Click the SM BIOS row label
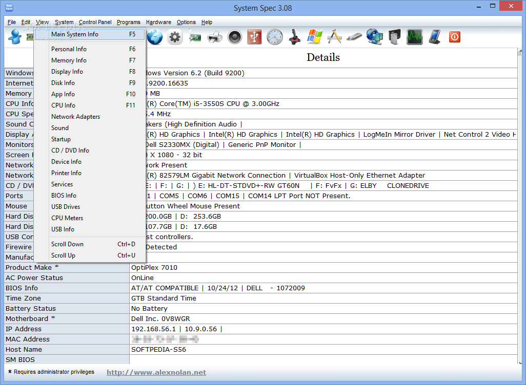This screenshot has height=385, width=526. point(67,359)
